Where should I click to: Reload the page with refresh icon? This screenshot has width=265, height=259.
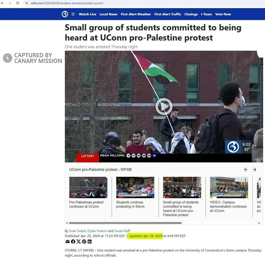coord(18,3)
